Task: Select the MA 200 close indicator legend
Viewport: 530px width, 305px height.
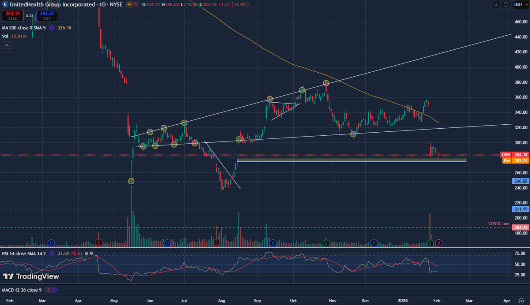Action: tap(23, 27)
